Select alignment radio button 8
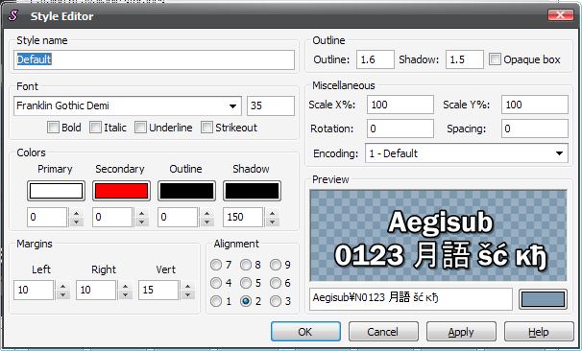This screenshot has width=582, height=351. point(246,265)
